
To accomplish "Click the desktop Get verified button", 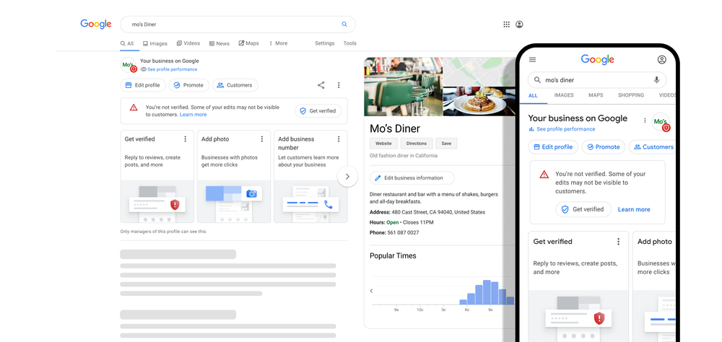I will (x=318, y=111).
